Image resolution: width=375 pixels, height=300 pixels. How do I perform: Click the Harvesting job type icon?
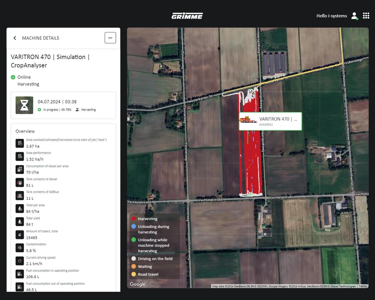77,110
